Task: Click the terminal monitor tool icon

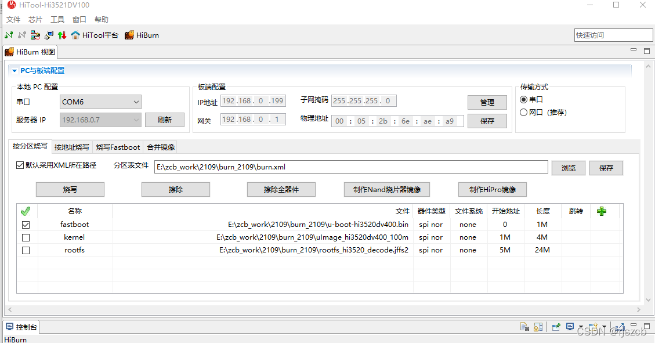Action: click(49, 35)
